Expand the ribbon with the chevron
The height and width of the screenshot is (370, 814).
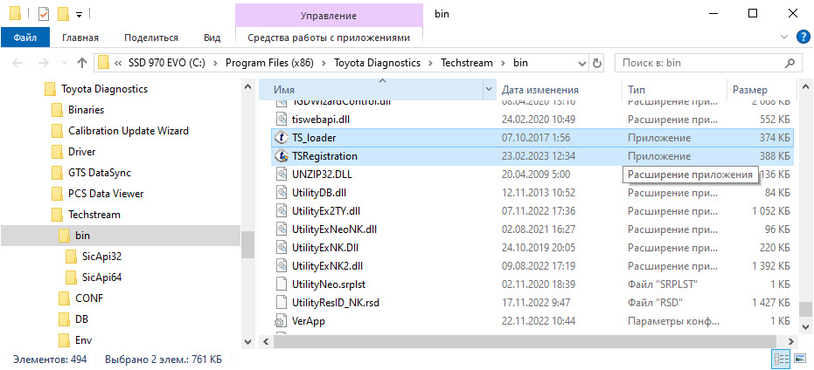[x=784, y=37]
